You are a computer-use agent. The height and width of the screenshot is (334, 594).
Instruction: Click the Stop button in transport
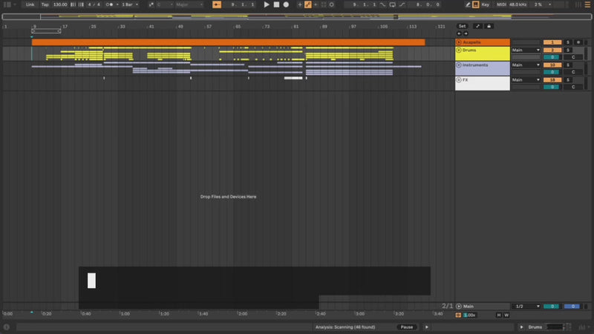pyautogui.click(x=276, y=4)
